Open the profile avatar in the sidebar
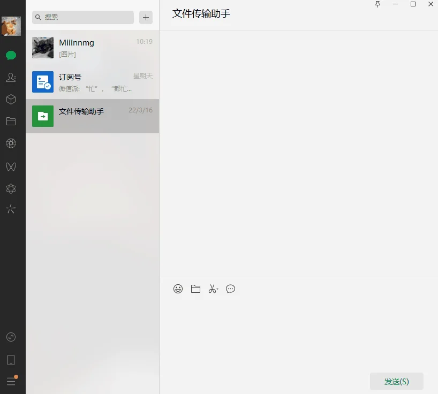The image size is (438, 394). (11, 26)
